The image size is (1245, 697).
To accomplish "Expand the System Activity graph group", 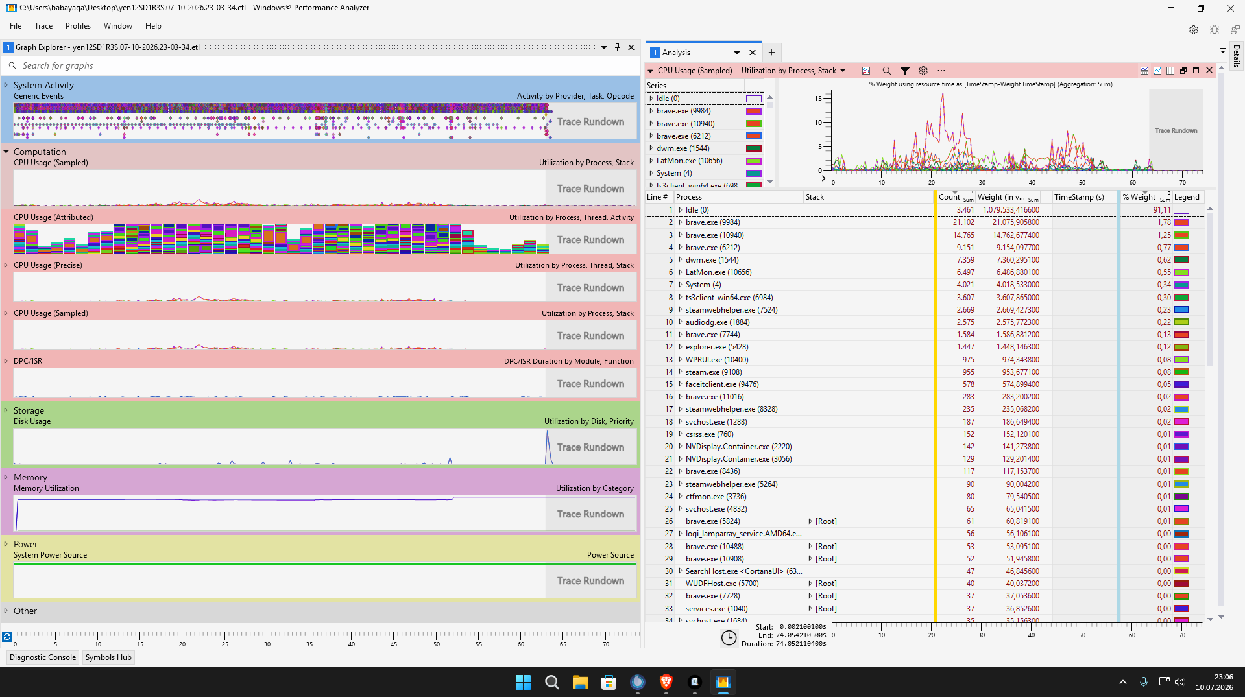I will [x=6, y=85].
